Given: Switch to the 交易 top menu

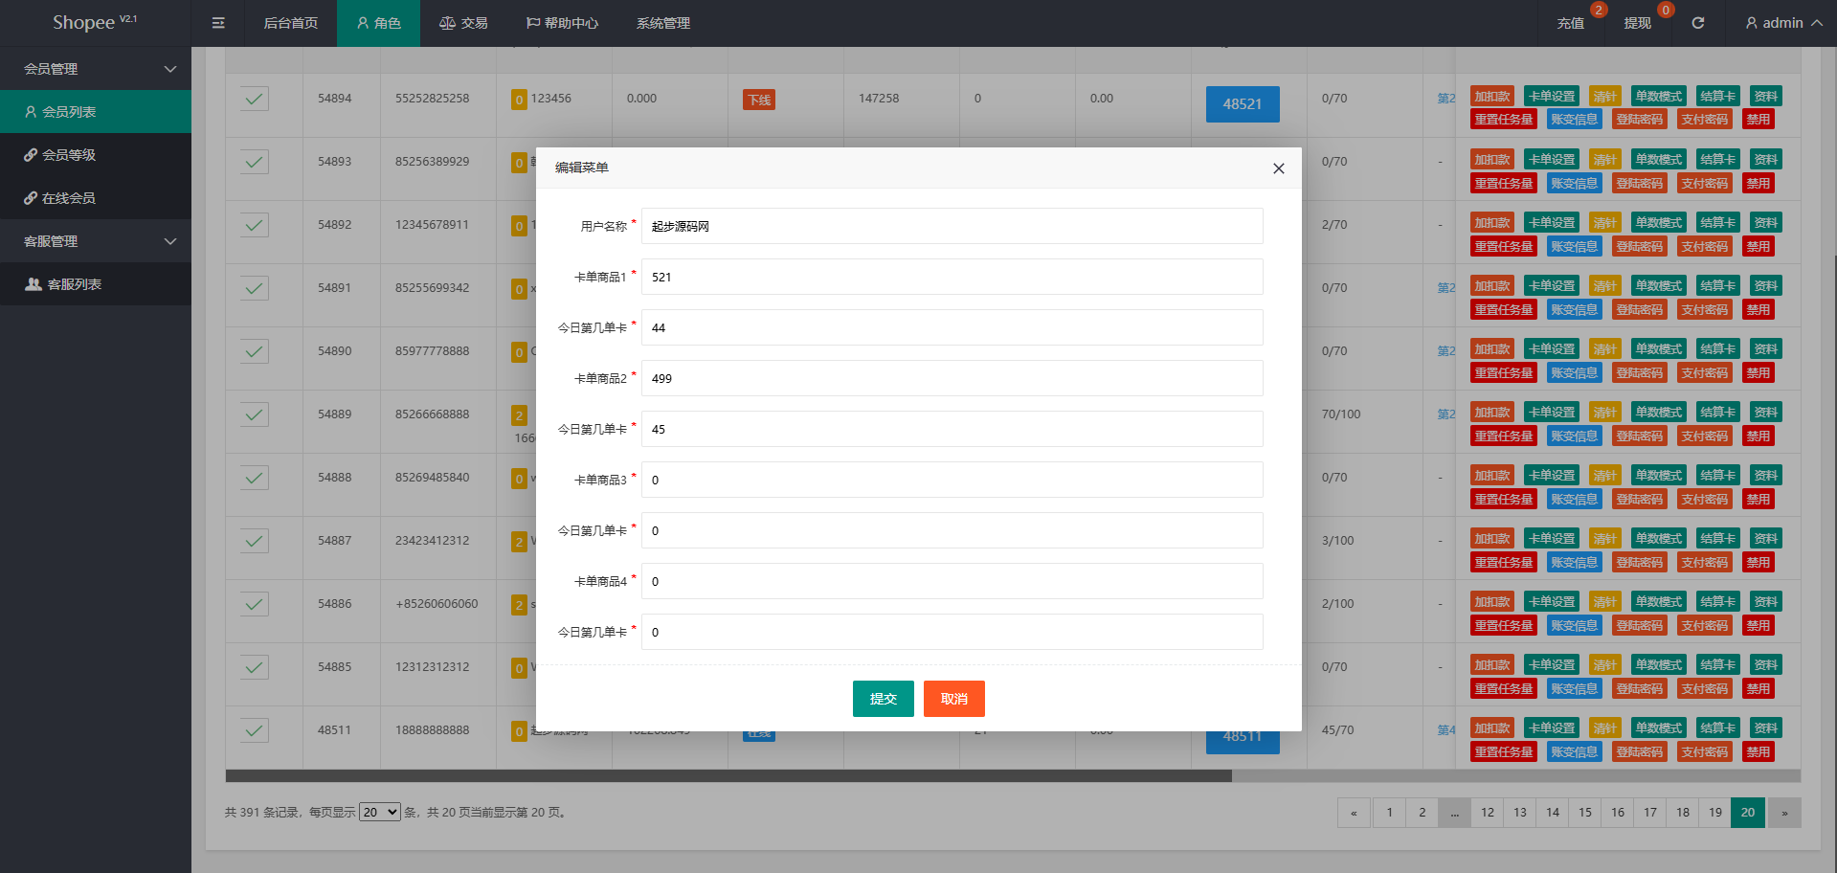Looking at the screenshot, I should point(463,23).
